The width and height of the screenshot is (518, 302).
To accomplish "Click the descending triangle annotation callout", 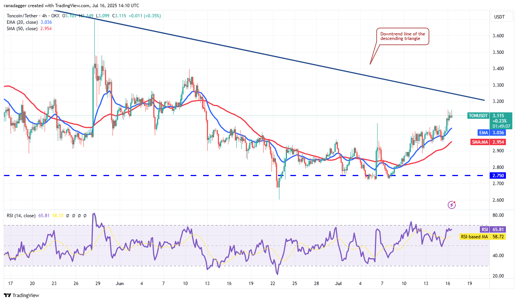I will [x=402, y=35].
